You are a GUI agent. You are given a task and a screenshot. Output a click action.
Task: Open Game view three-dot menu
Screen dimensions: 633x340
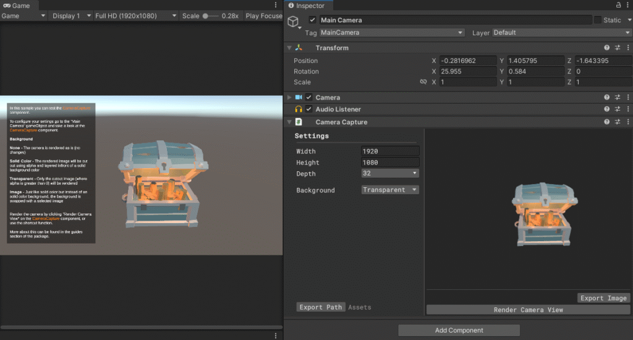[x=276, y=6]
